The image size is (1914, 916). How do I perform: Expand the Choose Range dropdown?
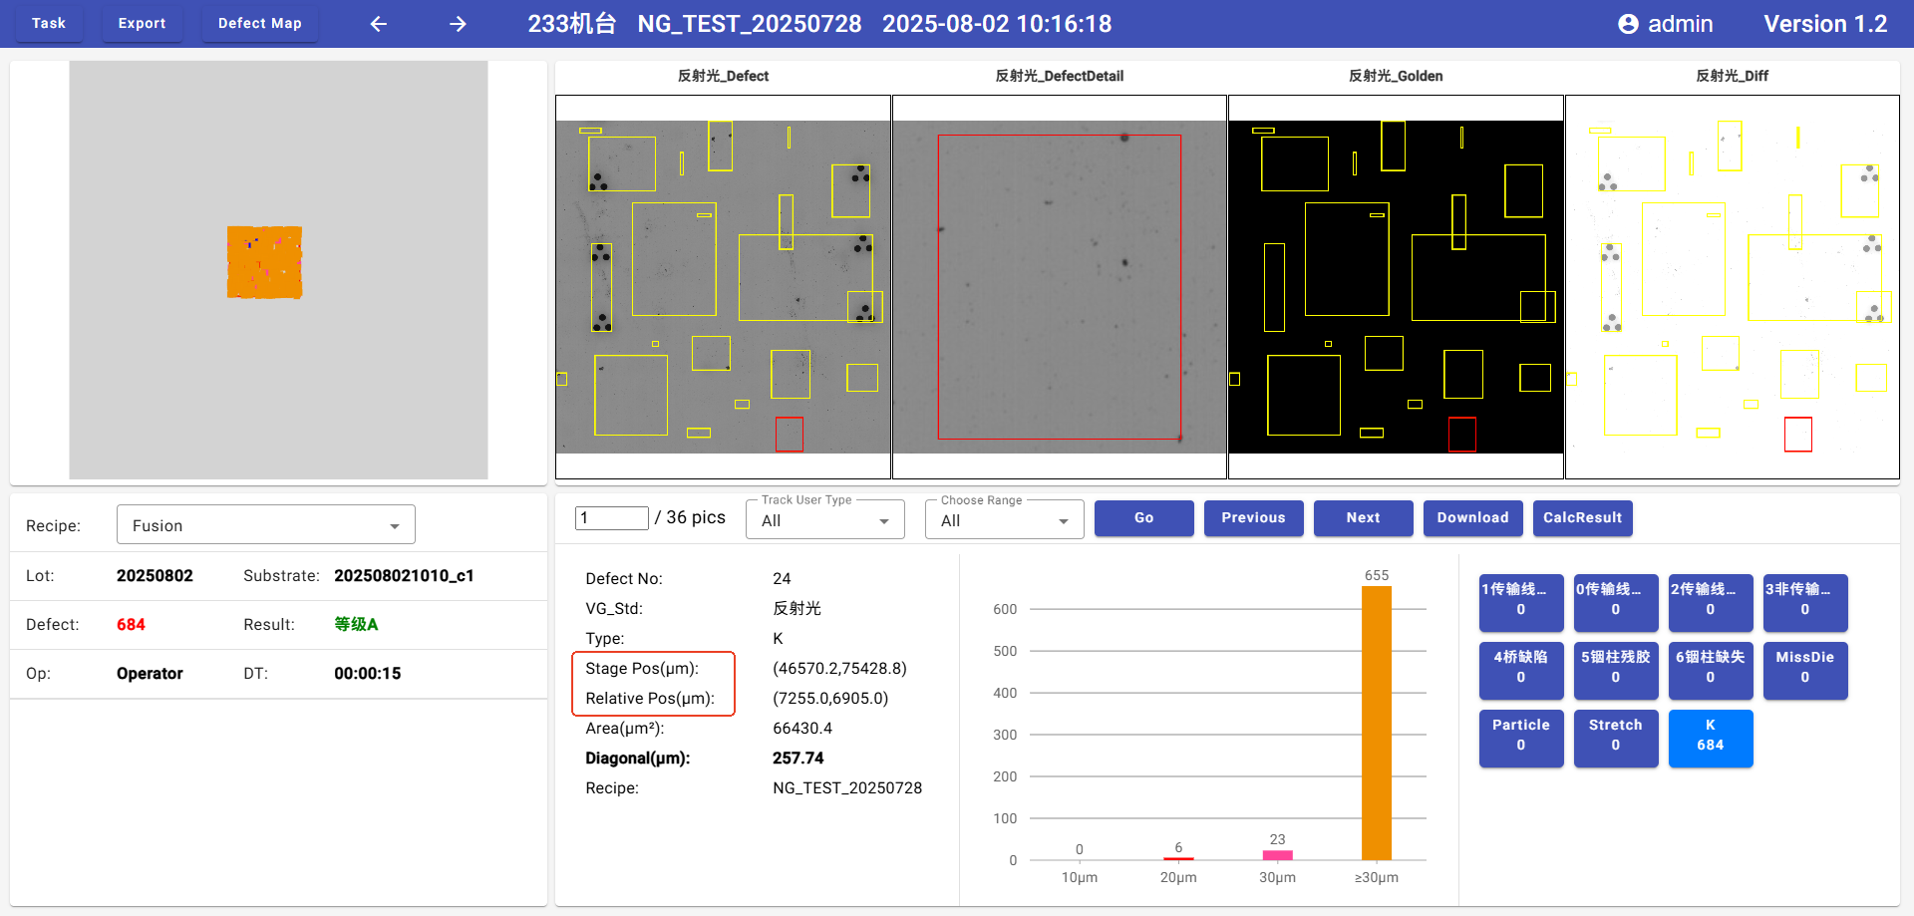pyautogui.click(x=1004, y=520)
